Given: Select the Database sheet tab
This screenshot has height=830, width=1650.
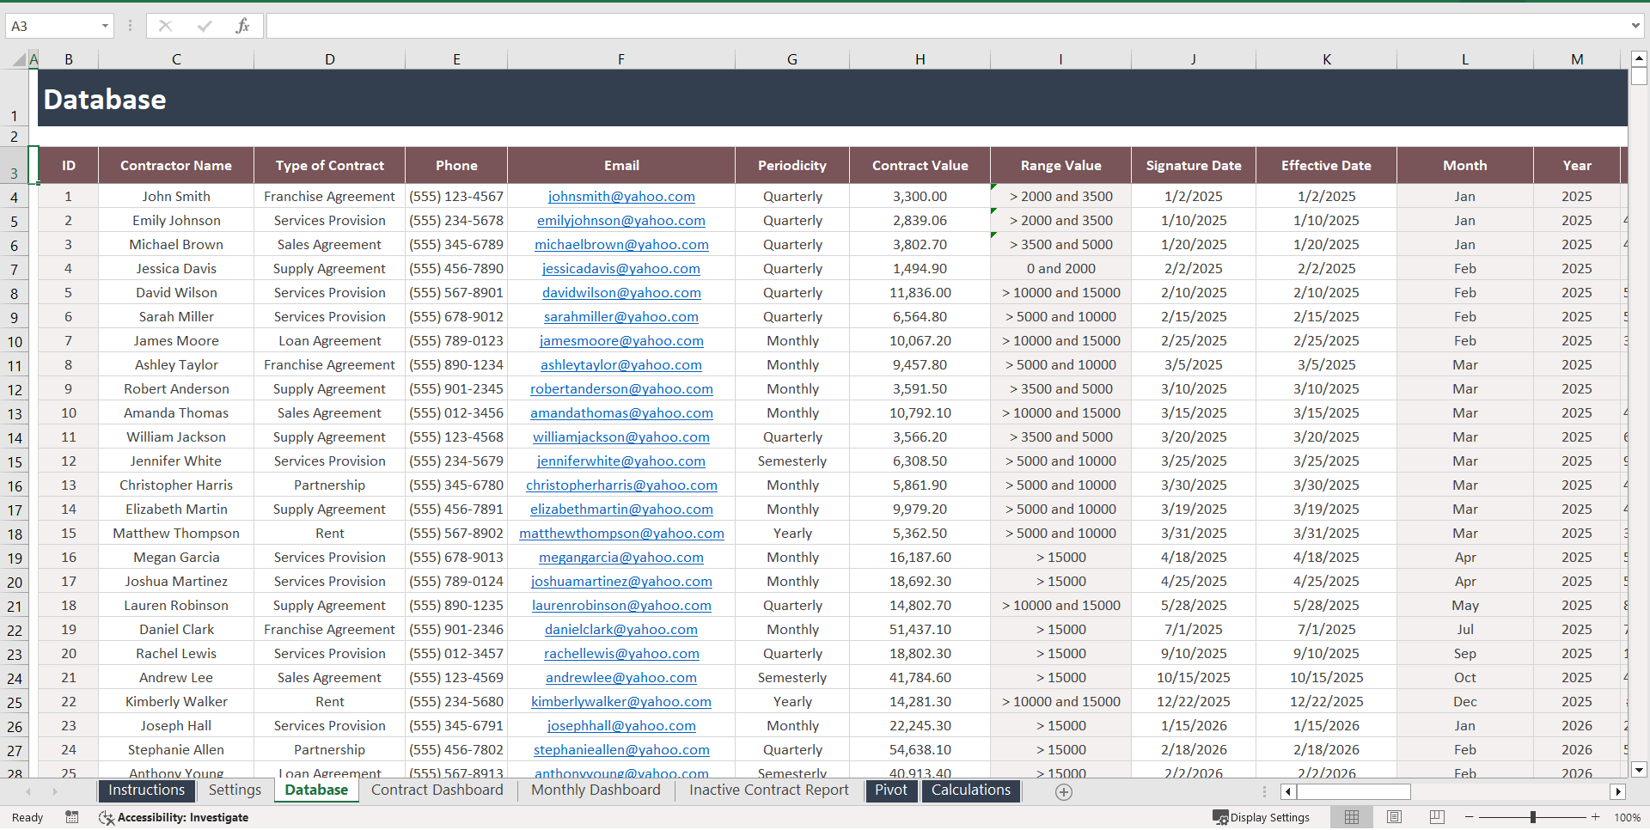Looking at the screenshot, I should coord(316,790).
